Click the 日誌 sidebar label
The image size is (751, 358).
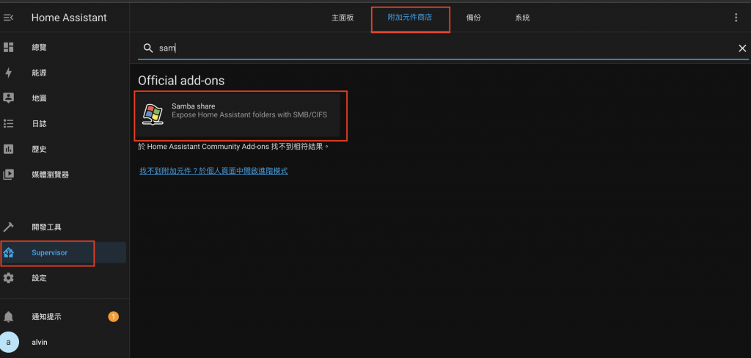(x=40, y=124)
